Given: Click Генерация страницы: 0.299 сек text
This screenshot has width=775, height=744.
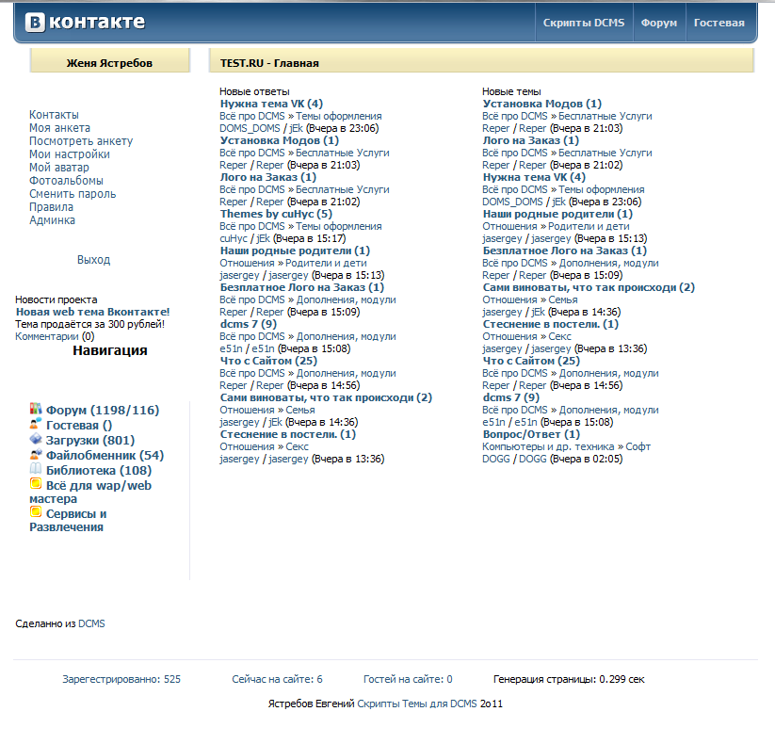Looking at the screenshot, I should [569, 679].
